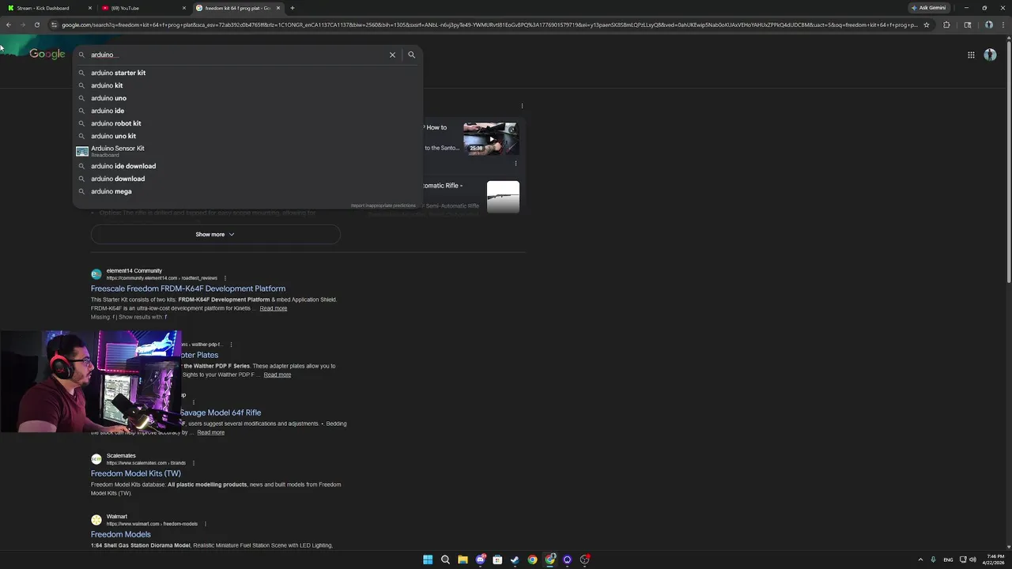Click the Scalemates site favicon

coord(96,459)
